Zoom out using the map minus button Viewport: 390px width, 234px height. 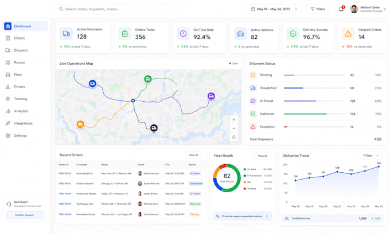[234, 128]
